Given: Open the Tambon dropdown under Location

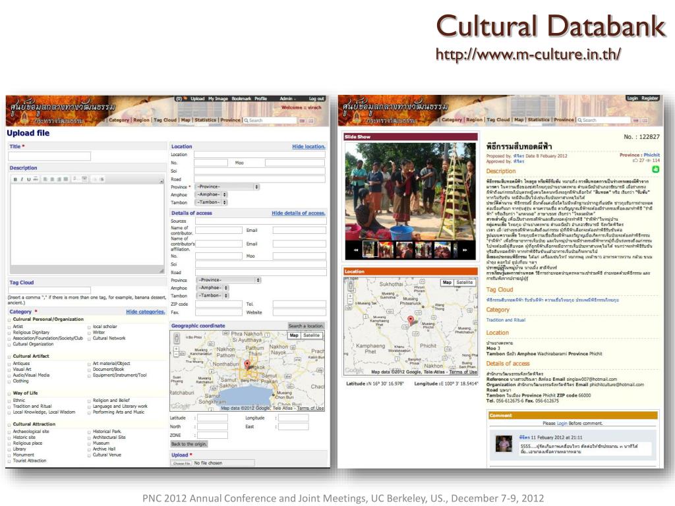Looking at the screenshot, I should click(212, 202).
